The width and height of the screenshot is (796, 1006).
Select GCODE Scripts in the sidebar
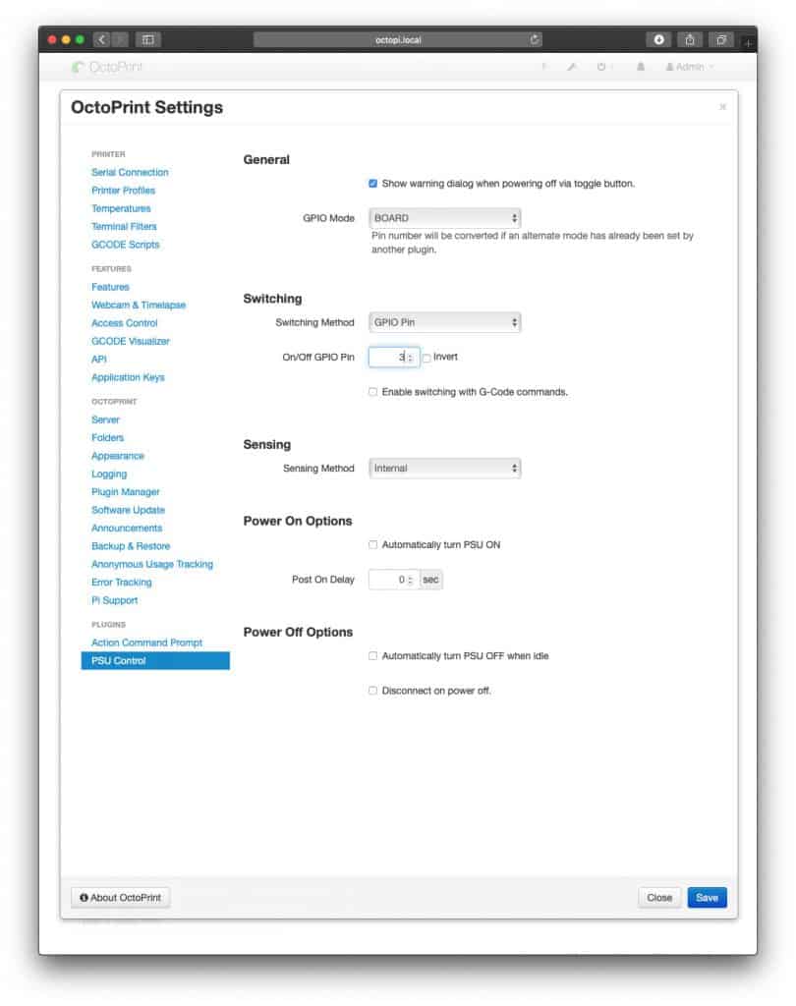125,244
